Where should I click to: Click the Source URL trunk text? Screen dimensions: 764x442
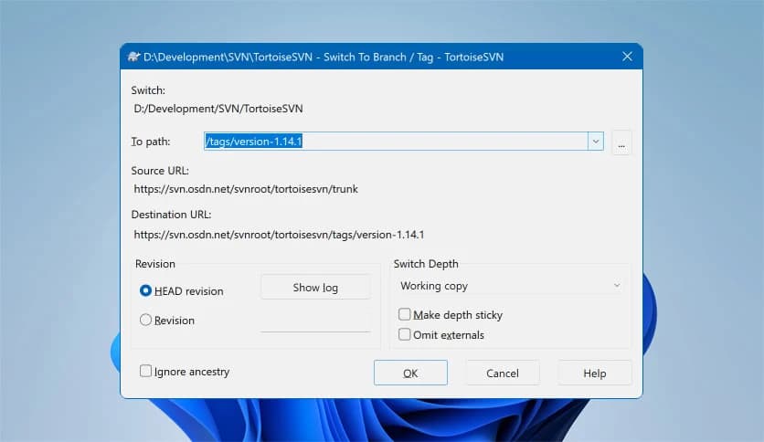pos(246,189)
